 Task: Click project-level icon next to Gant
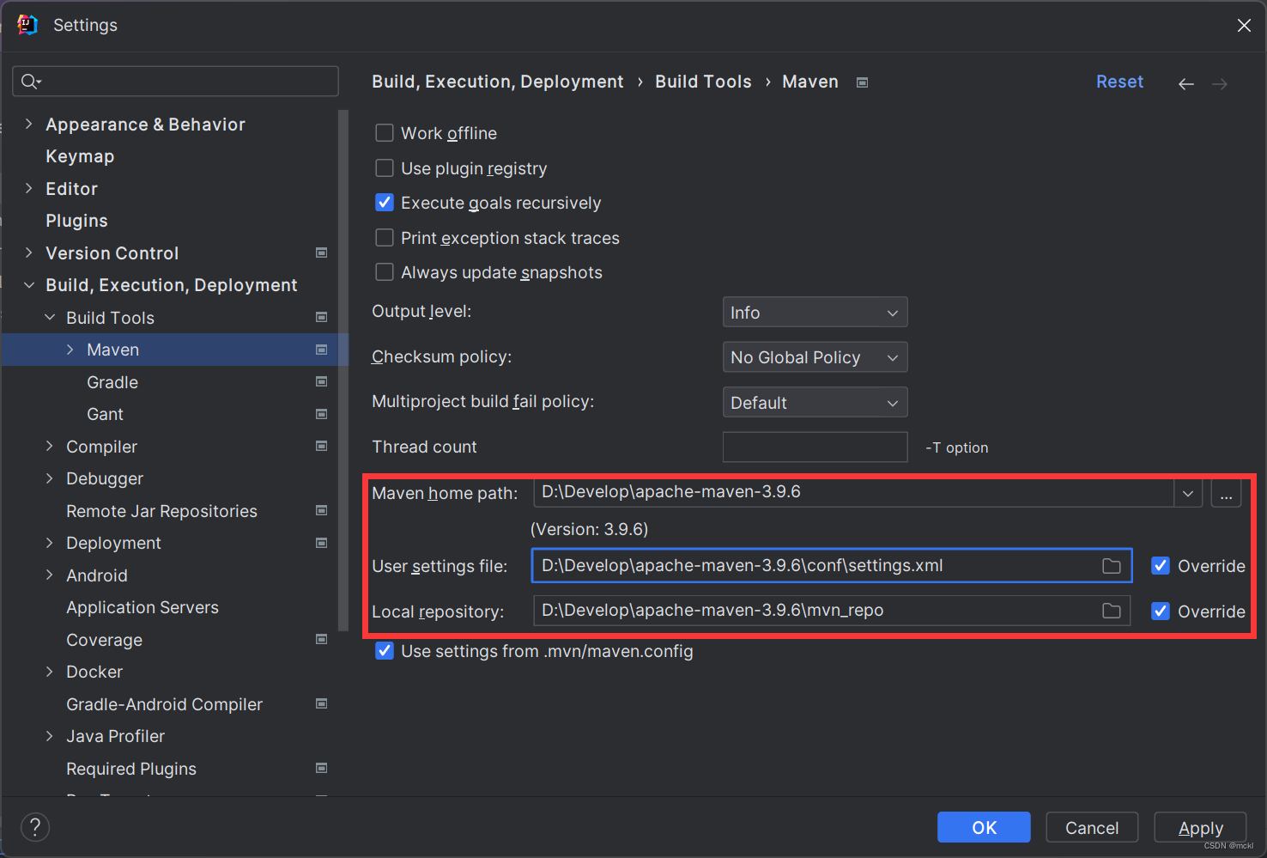click(322, 414)
